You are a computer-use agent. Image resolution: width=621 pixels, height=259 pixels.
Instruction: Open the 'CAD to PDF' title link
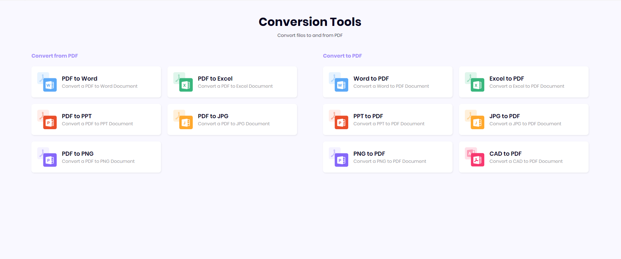point(506,154)
